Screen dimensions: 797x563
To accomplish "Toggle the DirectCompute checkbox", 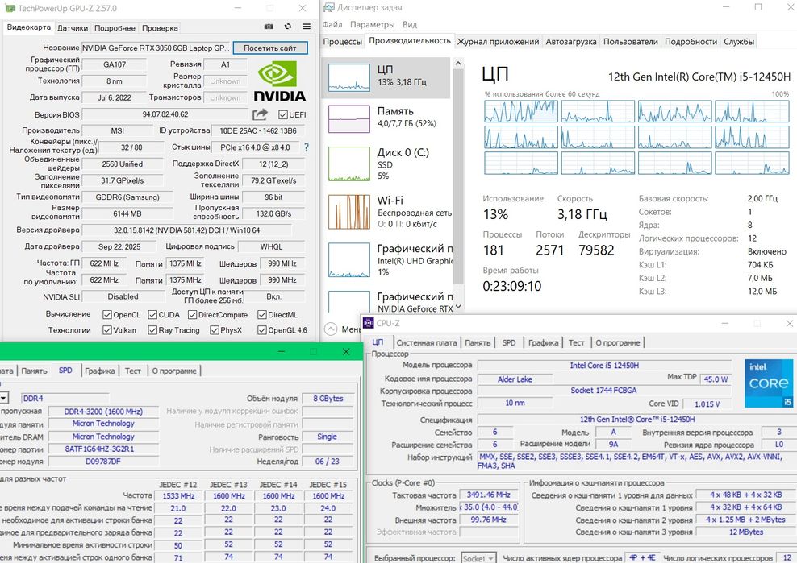I will pos(192,315).
